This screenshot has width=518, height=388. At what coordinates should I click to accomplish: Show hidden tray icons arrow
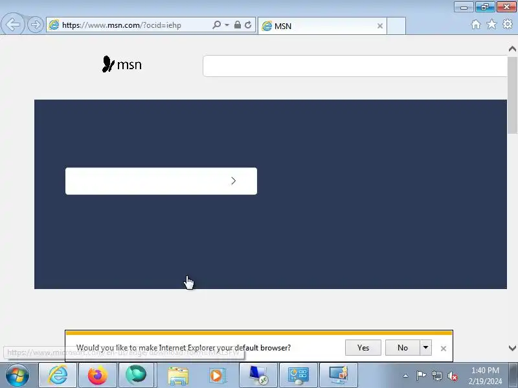click(x=406, y=376)
